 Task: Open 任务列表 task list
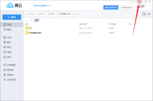12,80
